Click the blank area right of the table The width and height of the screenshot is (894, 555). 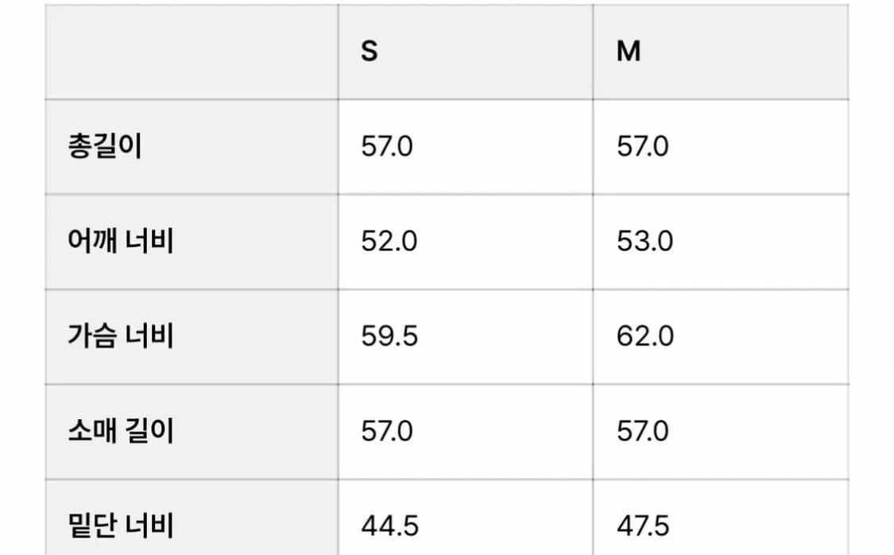click(871, 278)
